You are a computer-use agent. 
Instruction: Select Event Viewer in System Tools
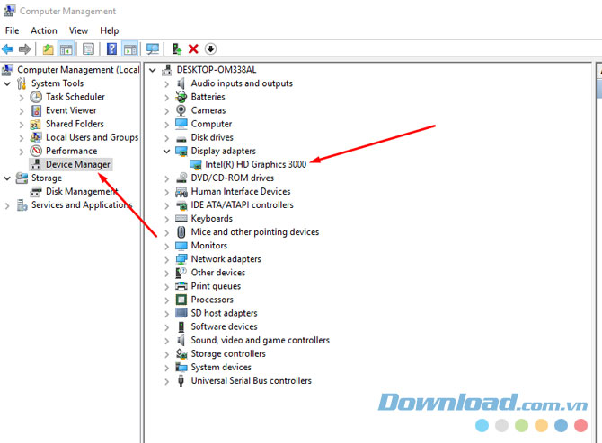pos(71,110)
